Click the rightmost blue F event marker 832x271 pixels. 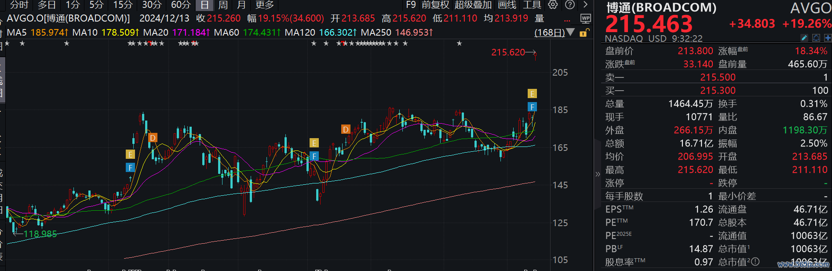tap(532, 107)
